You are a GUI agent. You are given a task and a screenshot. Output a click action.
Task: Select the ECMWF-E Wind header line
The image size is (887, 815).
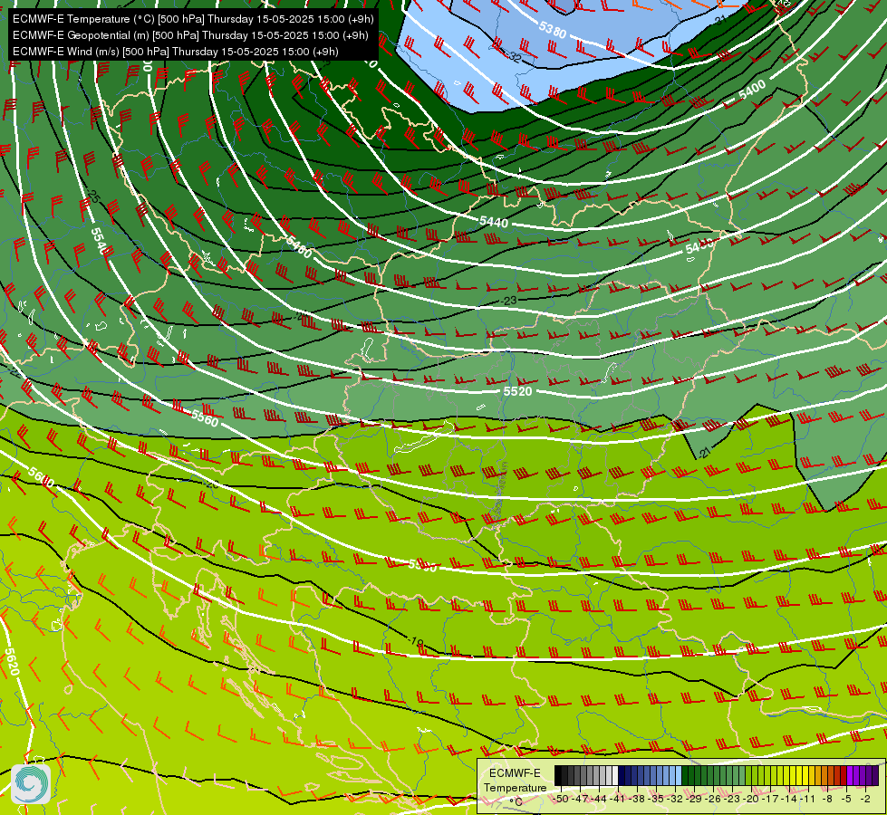tap(176, 52)
